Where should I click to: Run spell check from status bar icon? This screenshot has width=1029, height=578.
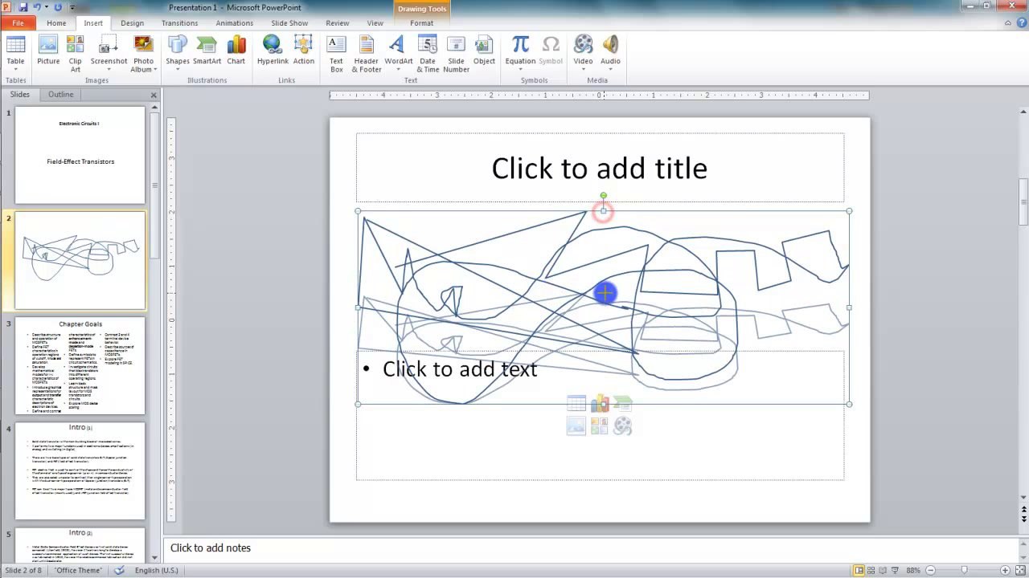(120, 570)
